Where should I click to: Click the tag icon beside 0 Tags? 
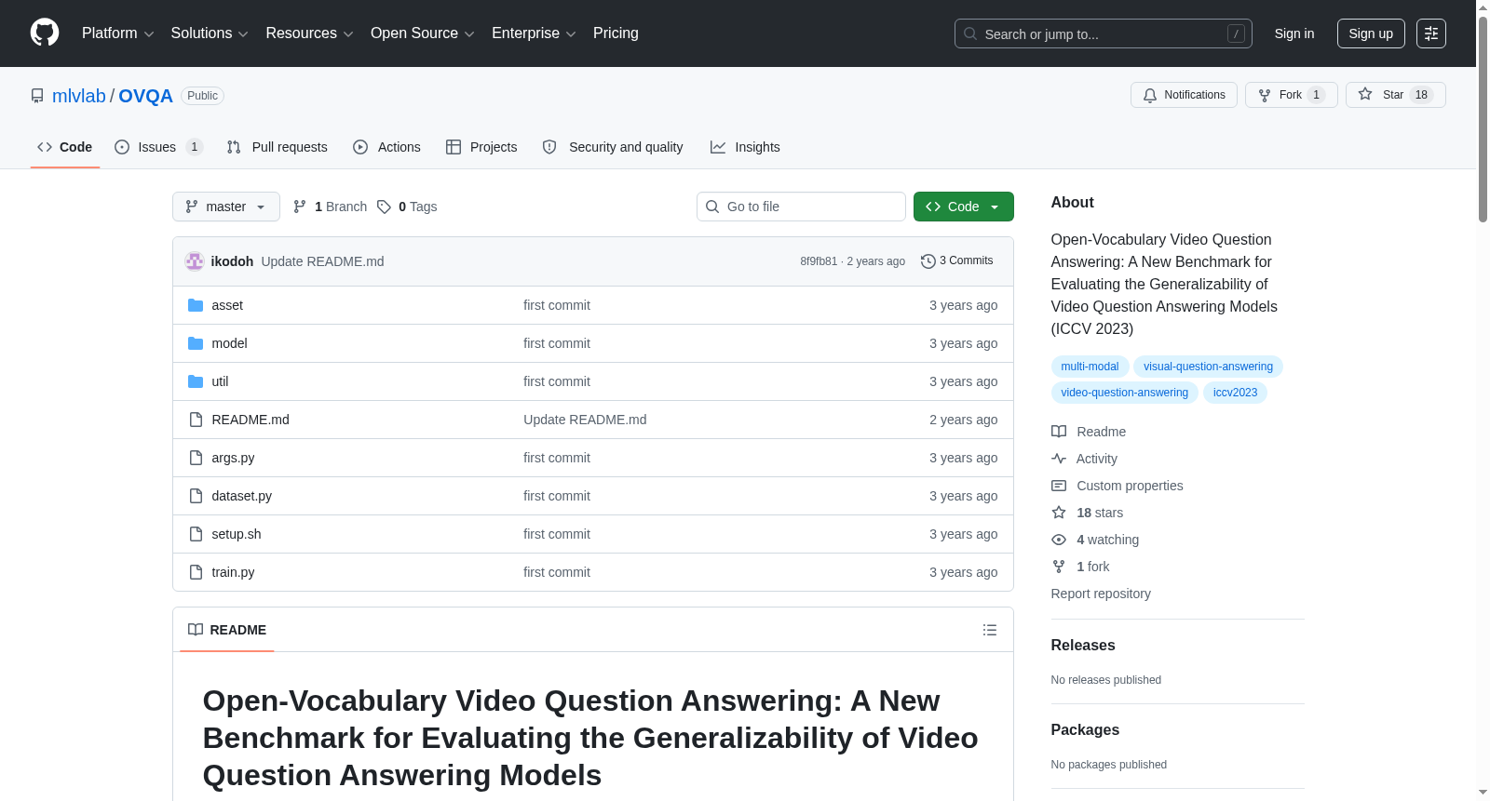click(x=384, y=207)
